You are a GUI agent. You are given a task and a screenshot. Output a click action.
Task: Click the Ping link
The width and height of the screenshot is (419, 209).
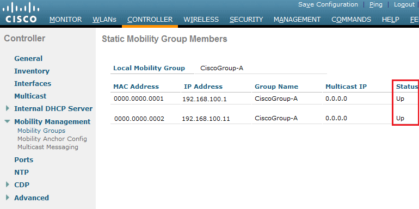[x=375, y=4]
